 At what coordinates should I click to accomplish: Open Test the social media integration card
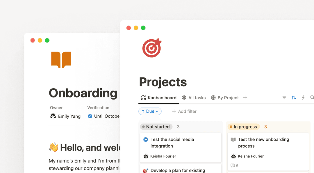coord(180,143)
